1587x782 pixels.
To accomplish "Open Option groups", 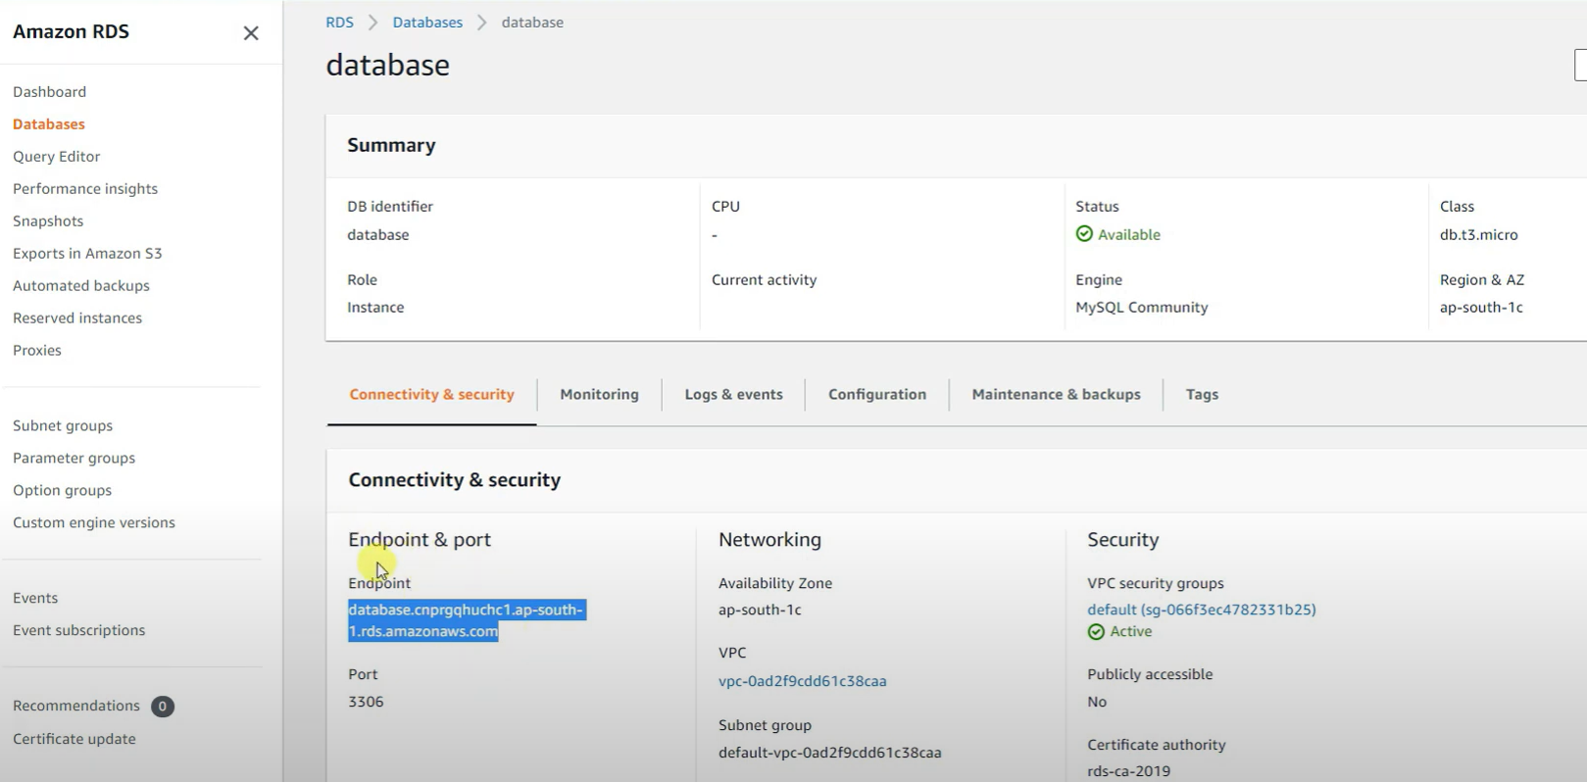I will pyautogui.click(x=62, y=491).
